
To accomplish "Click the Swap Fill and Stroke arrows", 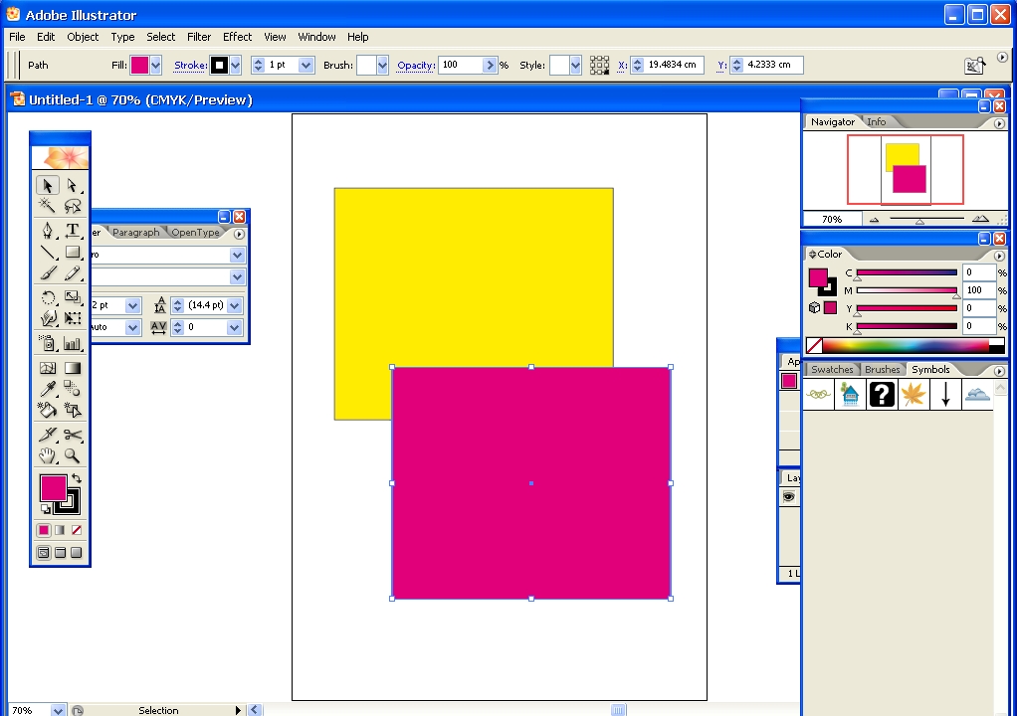I will 77,479.
